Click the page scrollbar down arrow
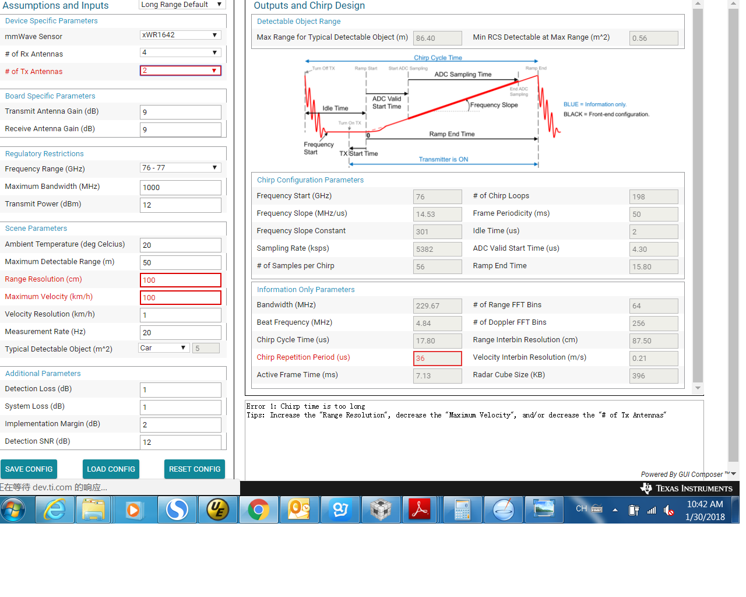This screenshot has height=597, width=746. point(733,473)
